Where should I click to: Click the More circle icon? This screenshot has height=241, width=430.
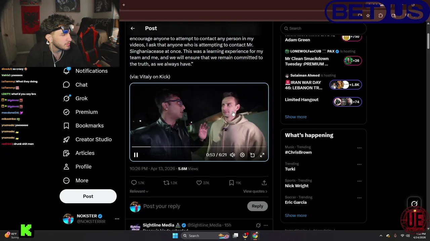67,180
